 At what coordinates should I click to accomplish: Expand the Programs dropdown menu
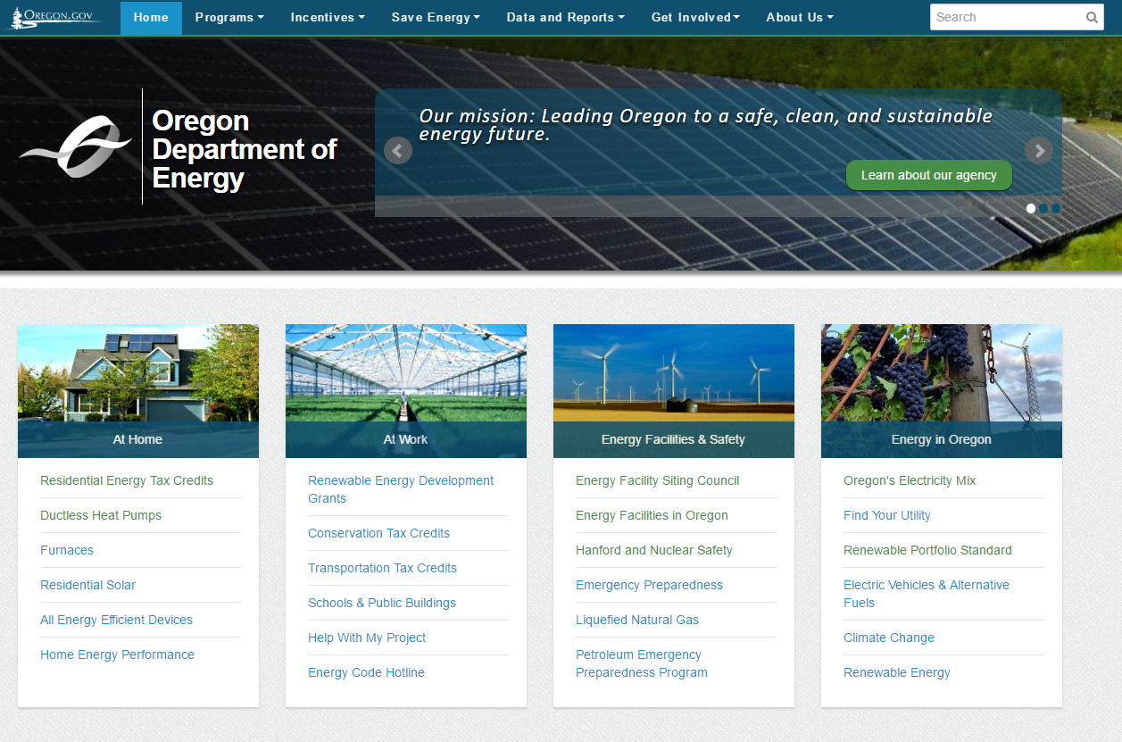229,17
